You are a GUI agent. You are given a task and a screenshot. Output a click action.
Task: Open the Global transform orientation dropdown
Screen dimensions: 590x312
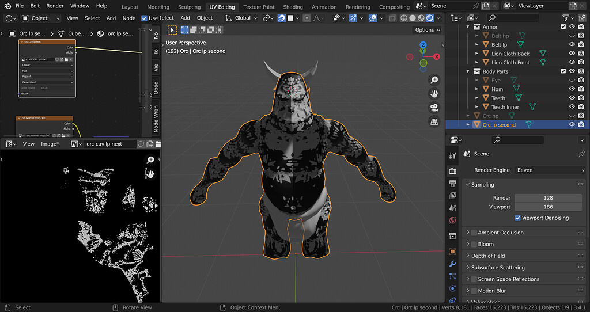(x=241, y=18)
